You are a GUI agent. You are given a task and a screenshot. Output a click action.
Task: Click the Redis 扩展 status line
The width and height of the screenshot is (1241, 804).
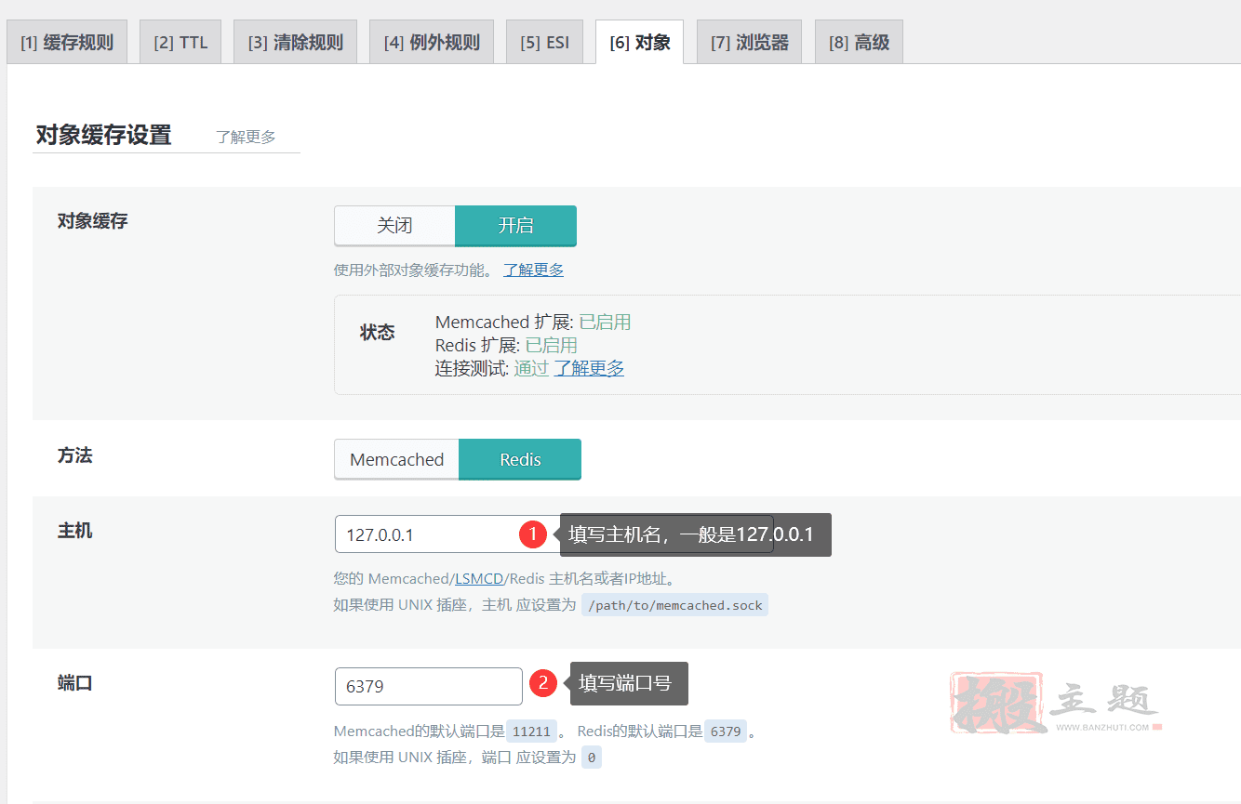pyautogui.click(x=506, y=345)
